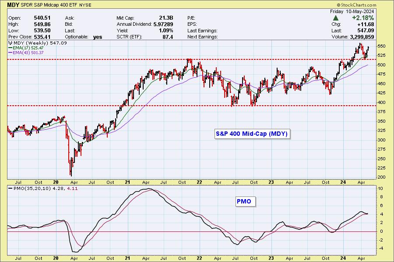This screenshot has width=394, height=262.
Task: Click the 300 price axis label
Action: click(x=381, y=140)
